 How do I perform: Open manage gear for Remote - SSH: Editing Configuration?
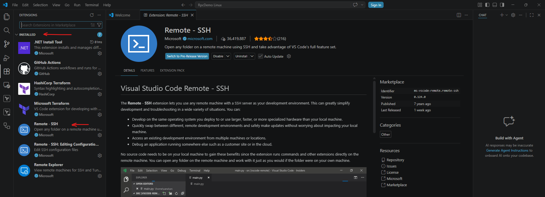coord(100,156)
